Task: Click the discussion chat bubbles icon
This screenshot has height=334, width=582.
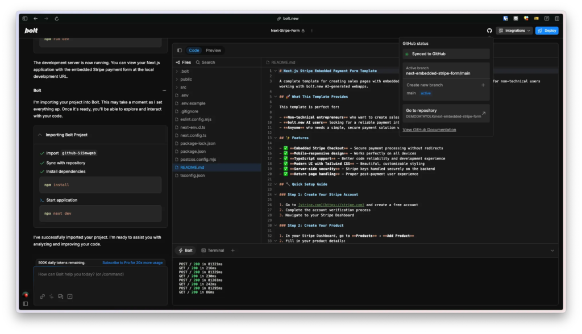Action: point(60,297)
